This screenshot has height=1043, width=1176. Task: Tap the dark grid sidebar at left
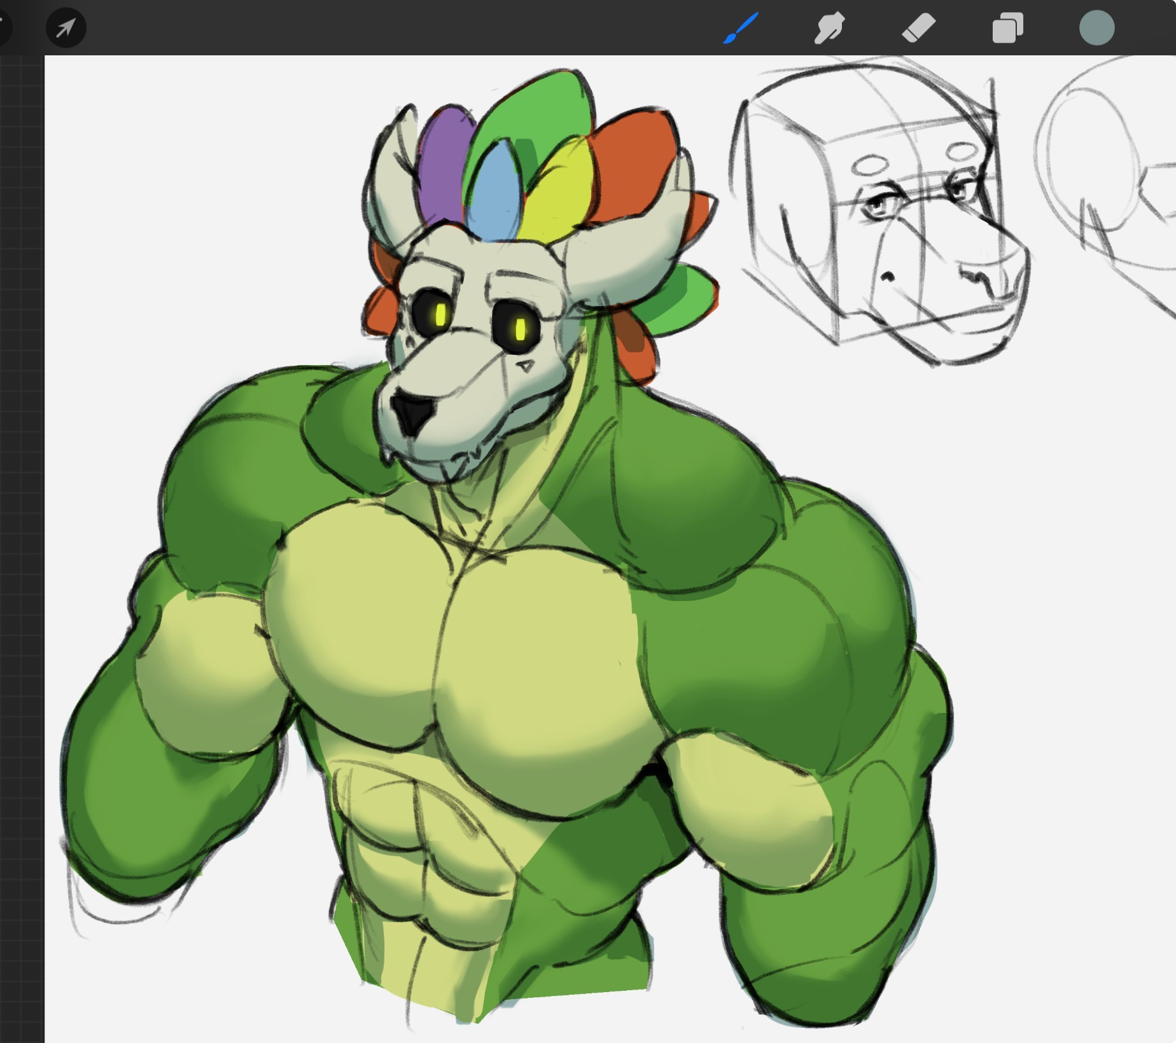[x=22, y=509]
